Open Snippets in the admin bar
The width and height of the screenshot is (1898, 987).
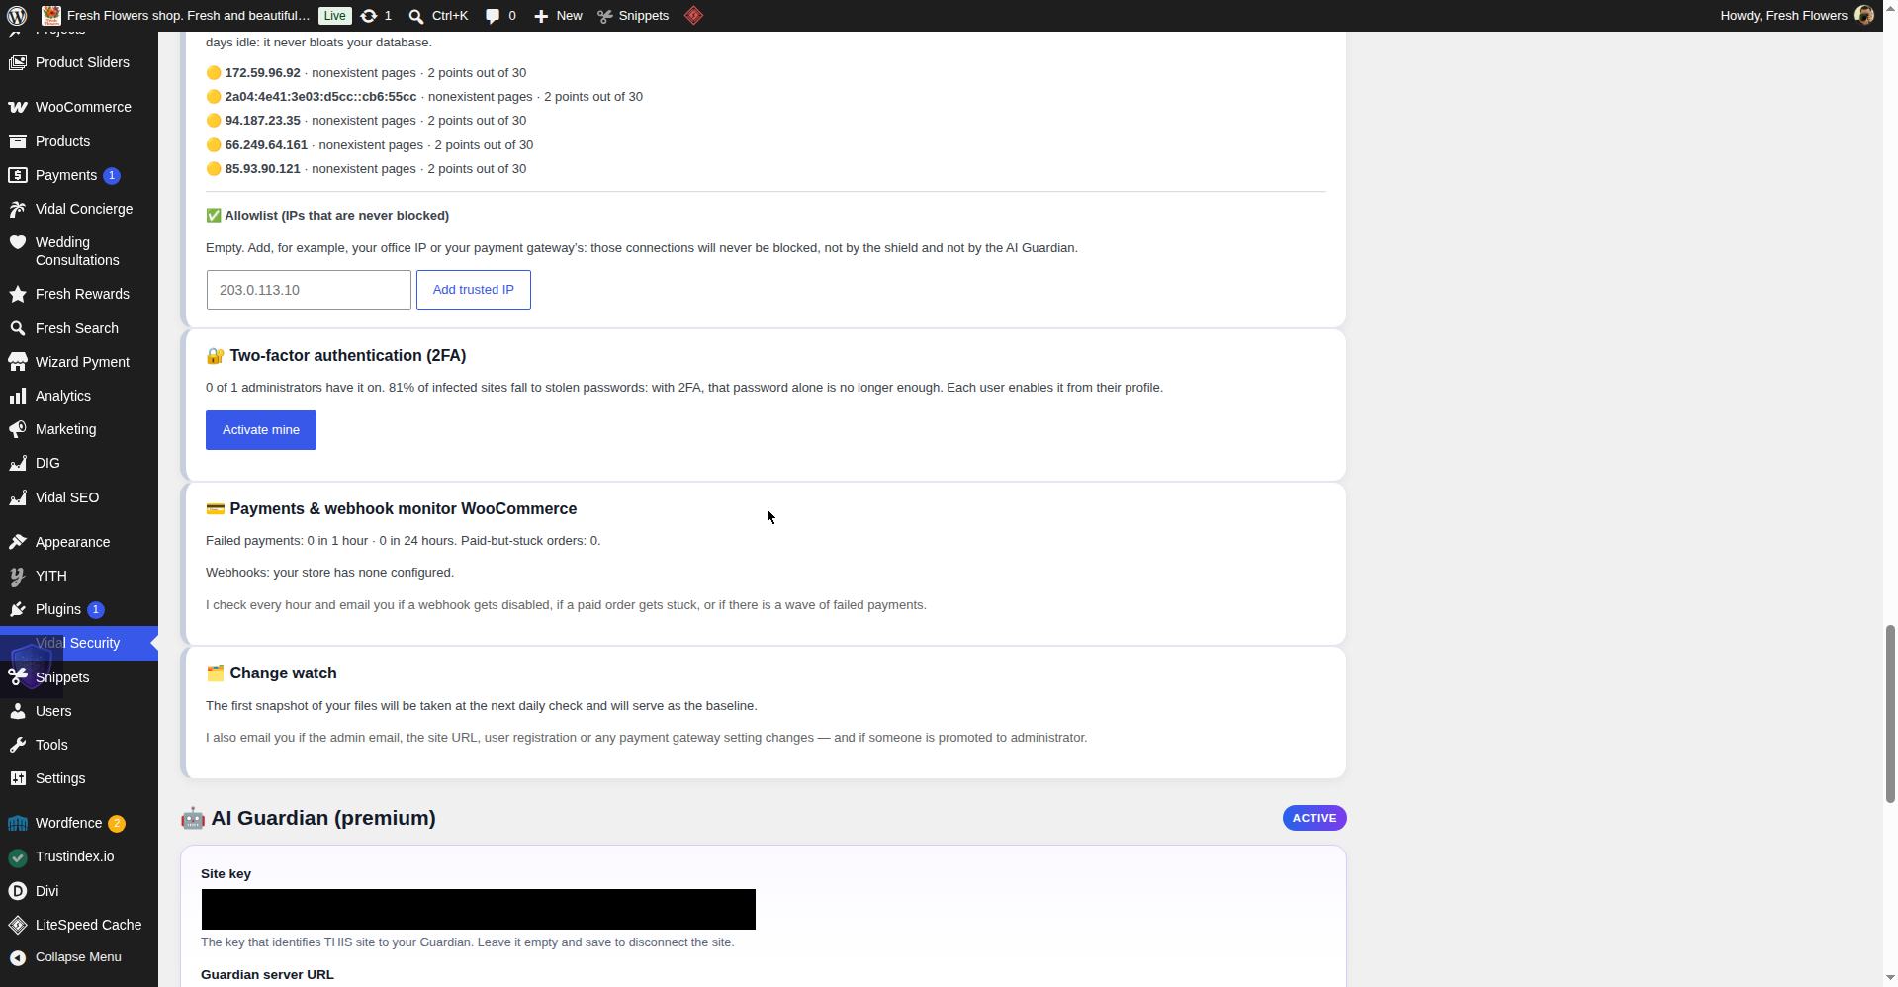coord(634,16)
